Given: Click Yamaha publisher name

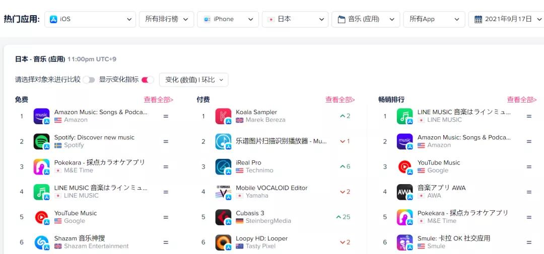Looking at the screenshot, I should [x=257, y=196].
